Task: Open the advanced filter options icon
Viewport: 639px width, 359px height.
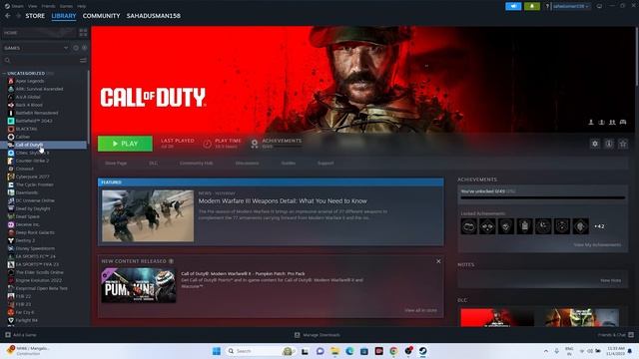Action: [83, 60]
